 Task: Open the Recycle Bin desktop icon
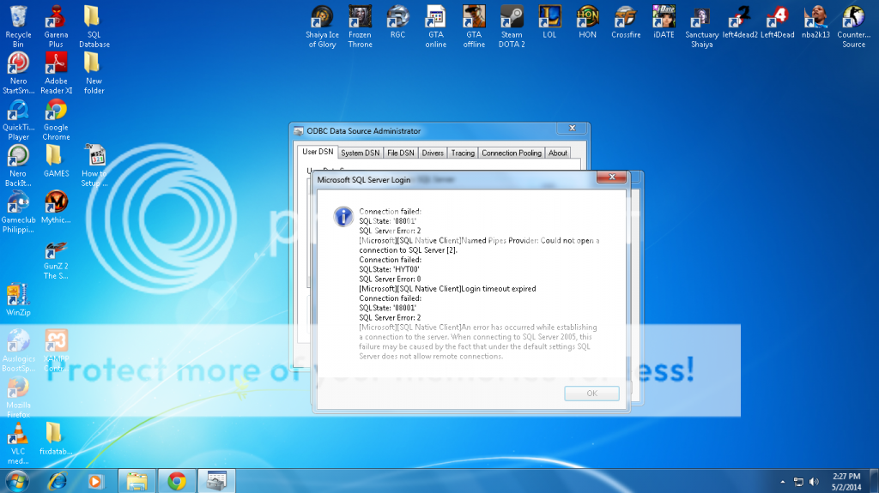18,18
